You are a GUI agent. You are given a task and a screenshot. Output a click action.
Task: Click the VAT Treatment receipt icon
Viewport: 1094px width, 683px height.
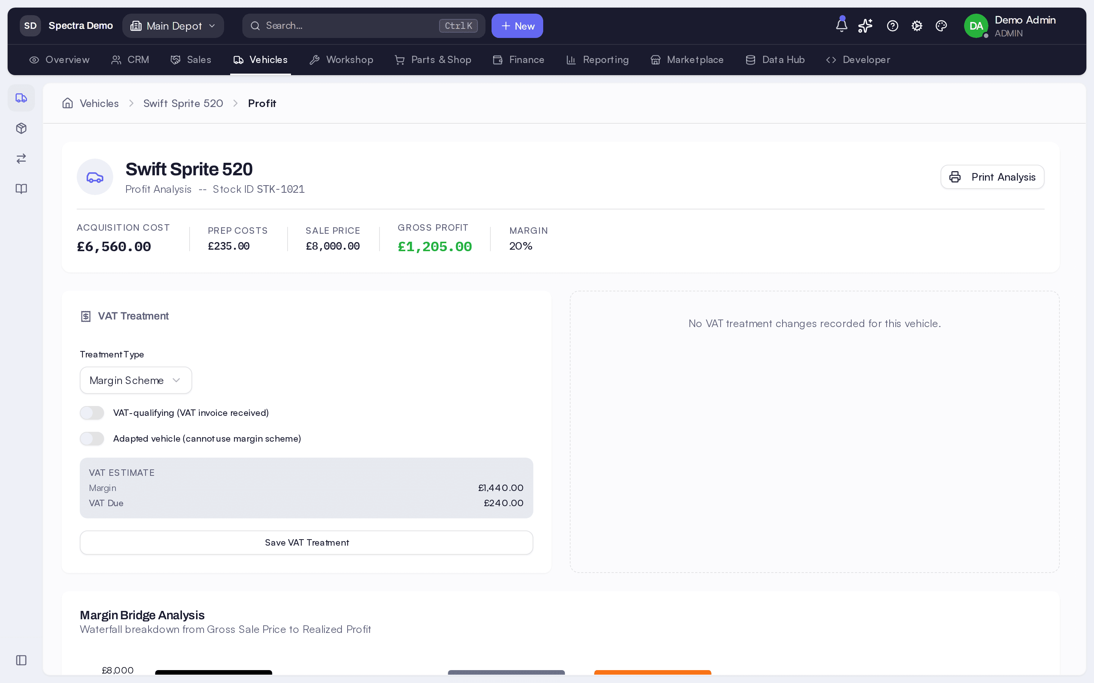(x=86, y=316)
